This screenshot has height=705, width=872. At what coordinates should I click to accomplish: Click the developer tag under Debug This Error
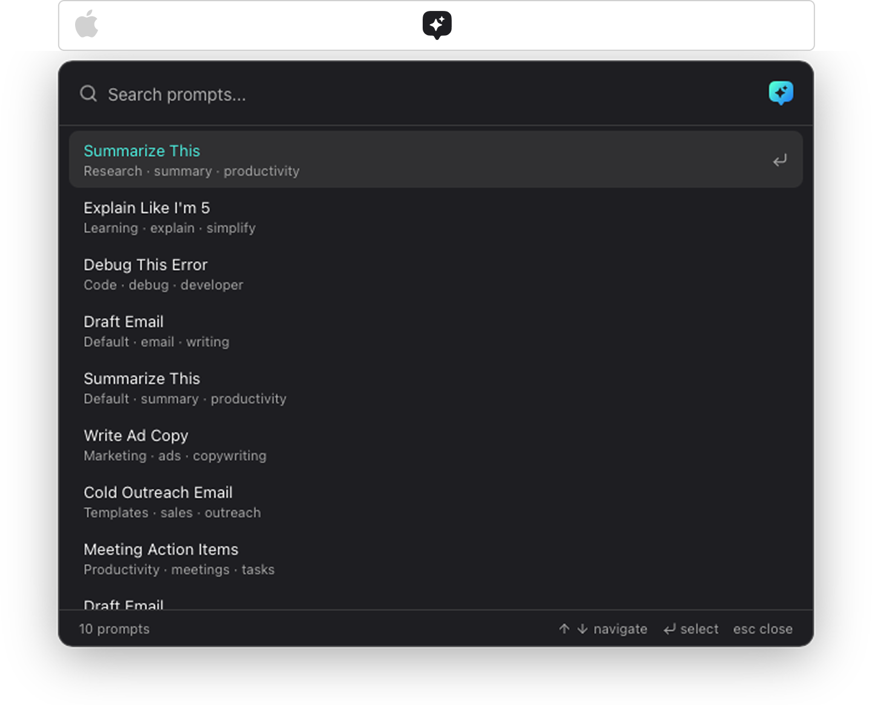click(x=211, y=285)
